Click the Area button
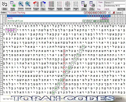Viewport: 126px width, 102px height. (x=121, y=9)
